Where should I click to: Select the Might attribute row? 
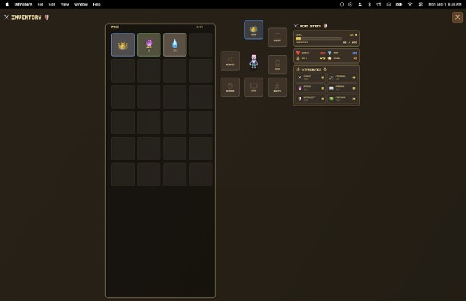pyautogui.click(x=310, y=78)
